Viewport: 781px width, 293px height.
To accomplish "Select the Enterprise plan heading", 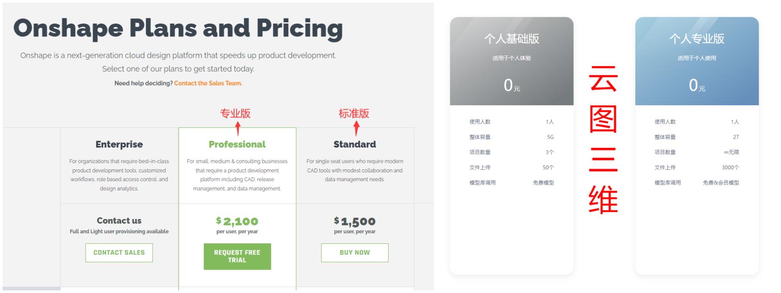I will pyautogui.click(x=119, y=145).
